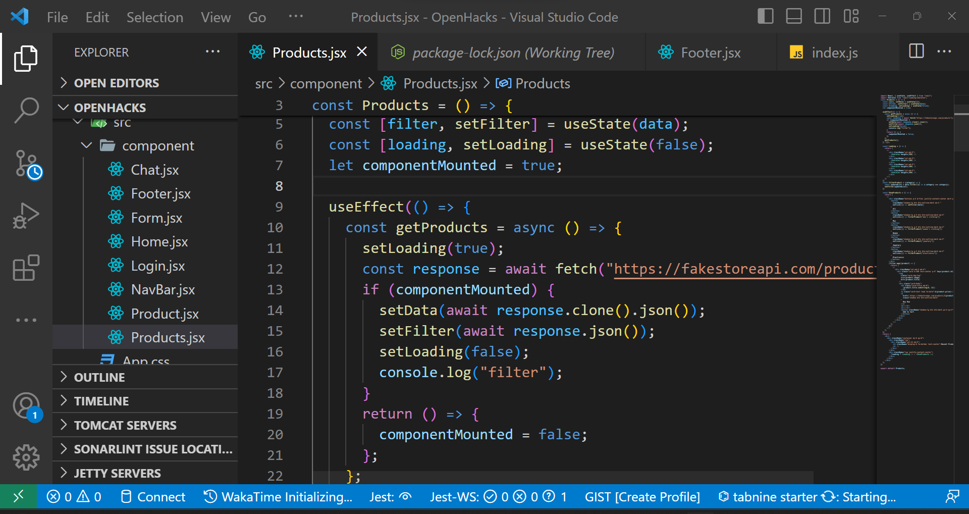Screen dimensions: 969x514
Task: Close the Products.jsx editor tab
Action: tap(362, 52)
